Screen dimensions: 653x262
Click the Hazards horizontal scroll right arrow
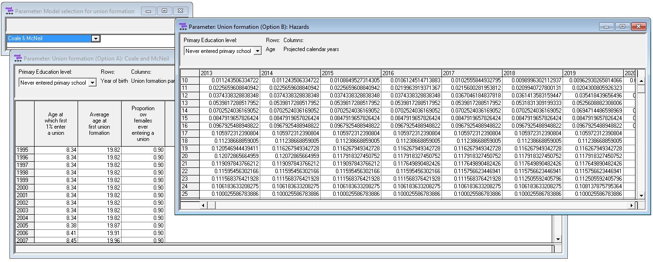click(x=631, y=205)
